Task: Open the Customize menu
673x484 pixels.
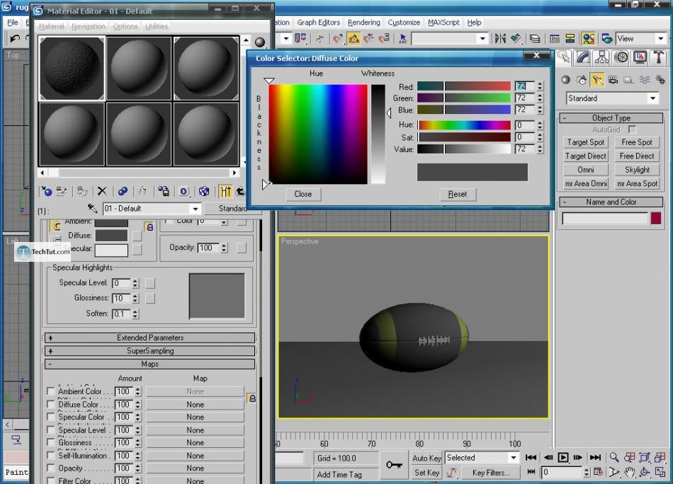Action: [404, 23]
